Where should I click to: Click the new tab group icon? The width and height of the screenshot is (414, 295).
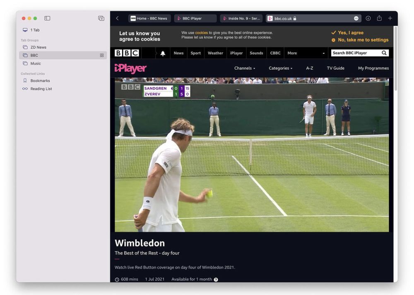point(101,18)
